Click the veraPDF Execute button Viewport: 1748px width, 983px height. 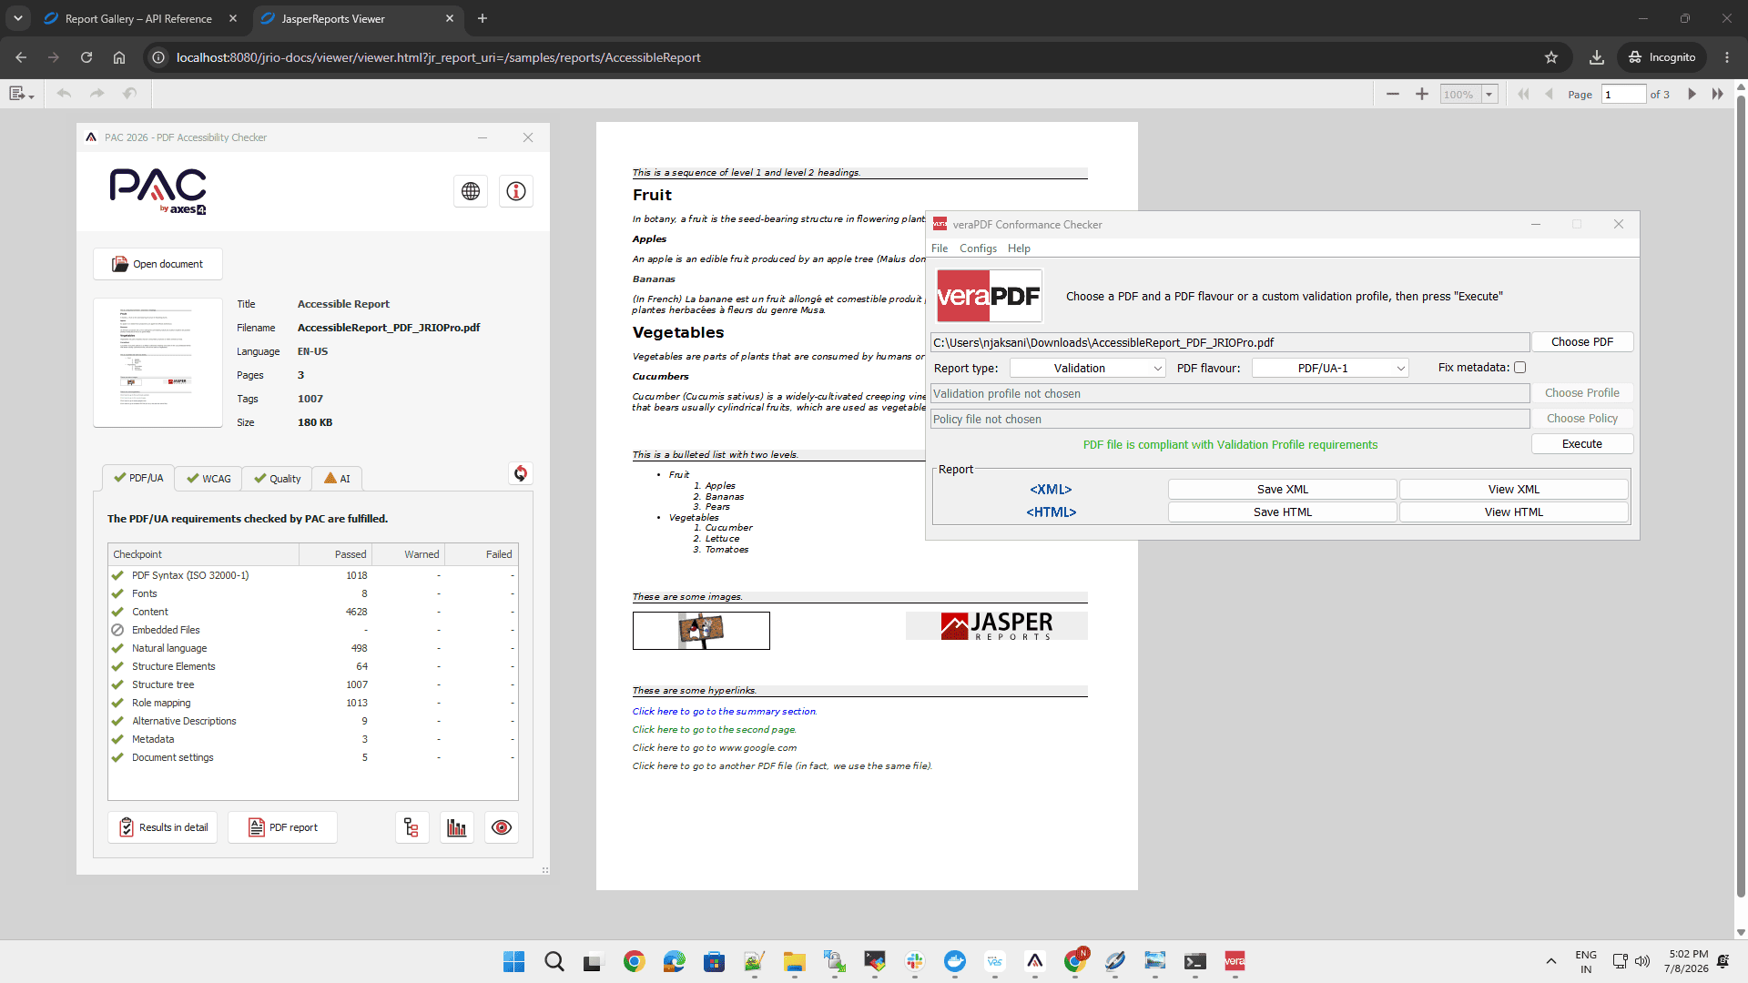pyautogui.click(x=1582, y=444)
